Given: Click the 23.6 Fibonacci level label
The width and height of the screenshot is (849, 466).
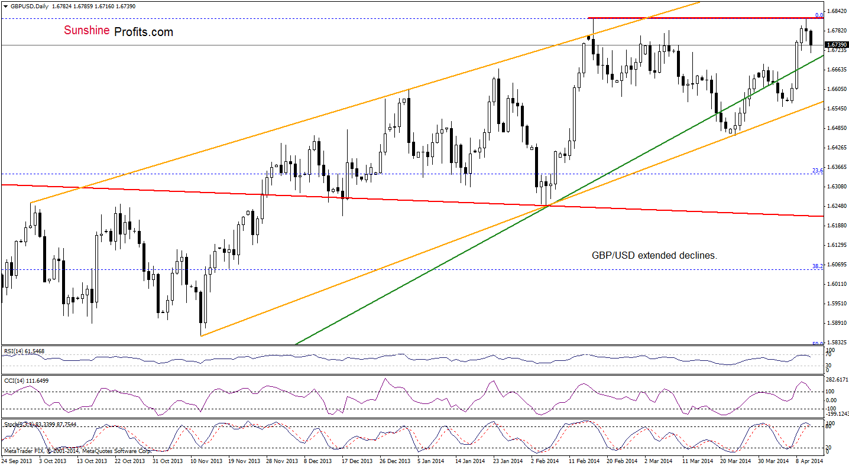Looking at the screenshot, I should tap(818, 171).
